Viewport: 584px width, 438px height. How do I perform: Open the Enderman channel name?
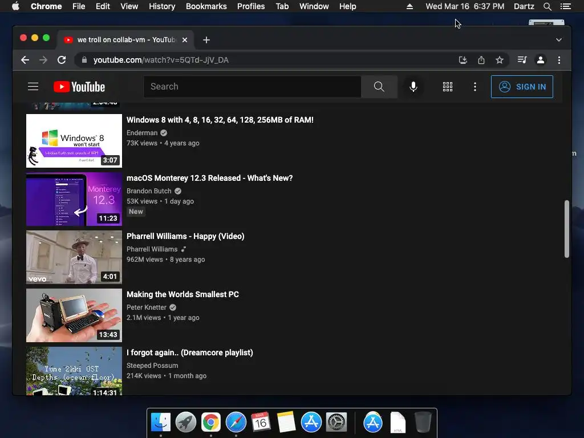(142, 133)
